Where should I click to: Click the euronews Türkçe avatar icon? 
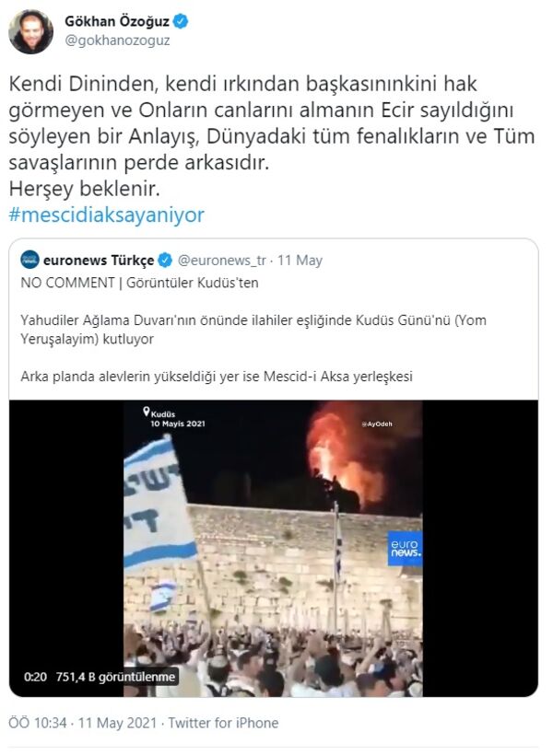pos(29,260)
